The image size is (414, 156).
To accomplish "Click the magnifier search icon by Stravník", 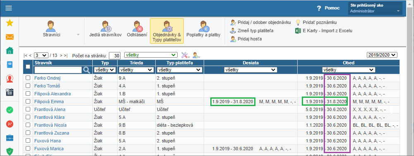I will (87, 70).
